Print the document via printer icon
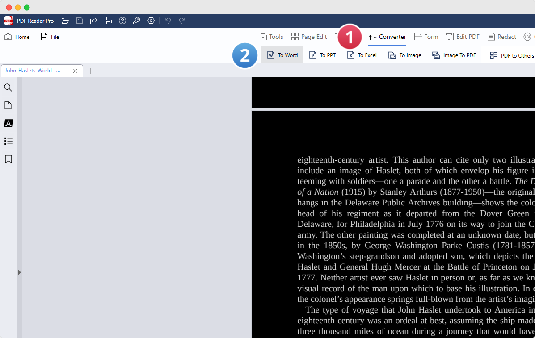This screenshot has width=535, height=338. coord(108,21)
